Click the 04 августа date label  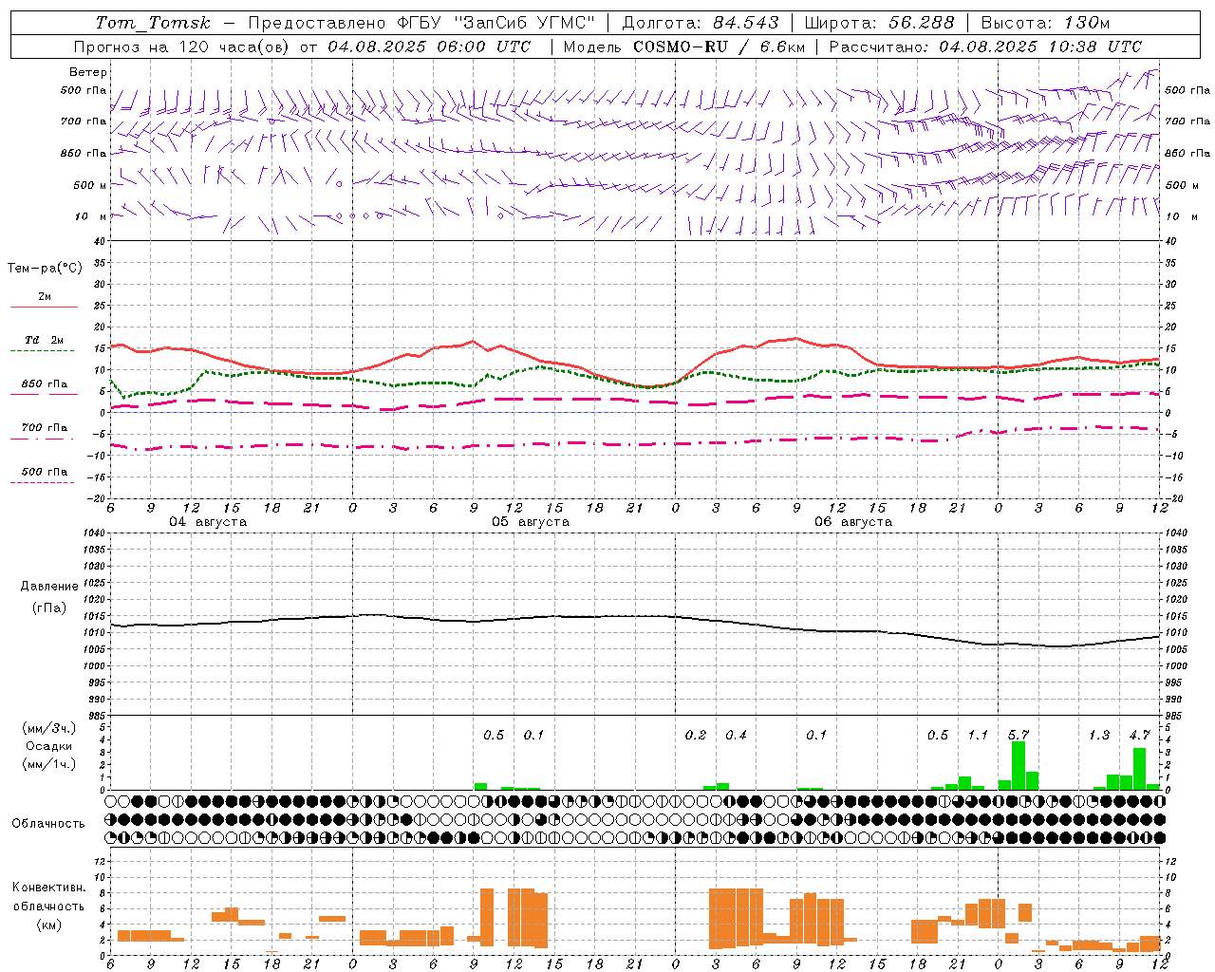click(208, 522)
